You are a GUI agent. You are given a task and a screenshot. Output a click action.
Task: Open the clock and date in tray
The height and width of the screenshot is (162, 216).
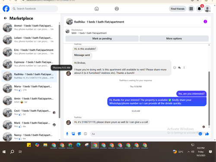201,152
